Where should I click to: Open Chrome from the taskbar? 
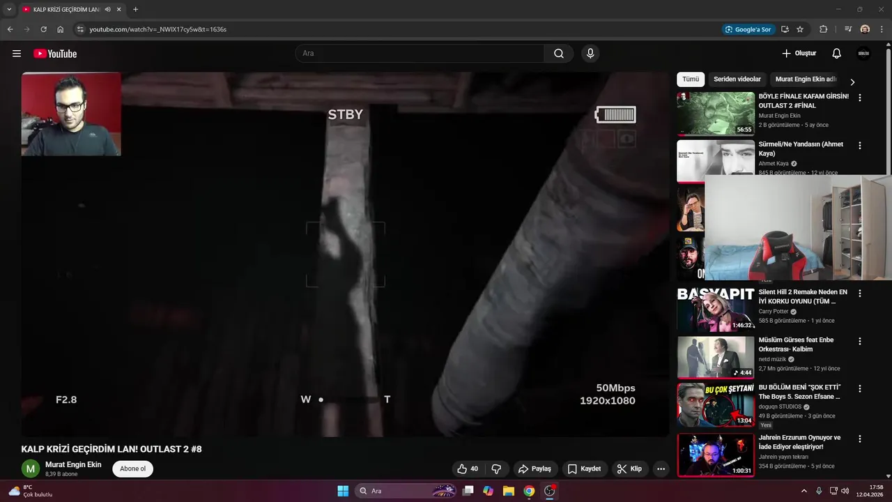coord(529,491)
